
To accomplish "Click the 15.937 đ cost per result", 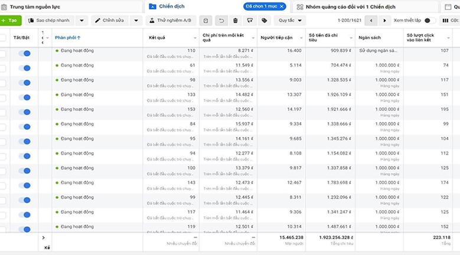I will point(244,124).
